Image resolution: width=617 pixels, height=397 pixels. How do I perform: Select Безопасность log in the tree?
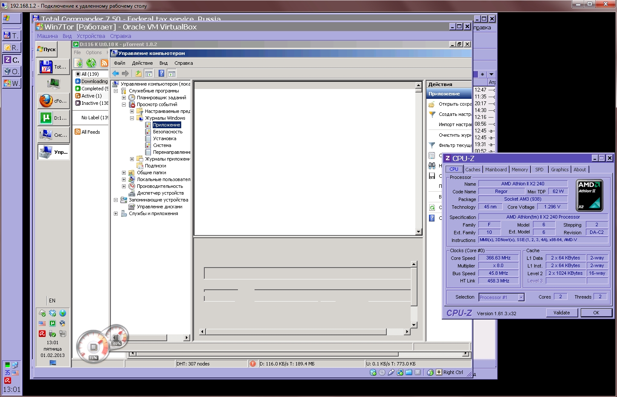[168, 132]
